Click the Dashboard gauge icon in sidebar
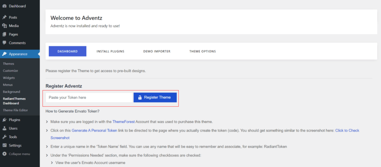This screenshot has height=167, width=381. (x=4, y=6)
